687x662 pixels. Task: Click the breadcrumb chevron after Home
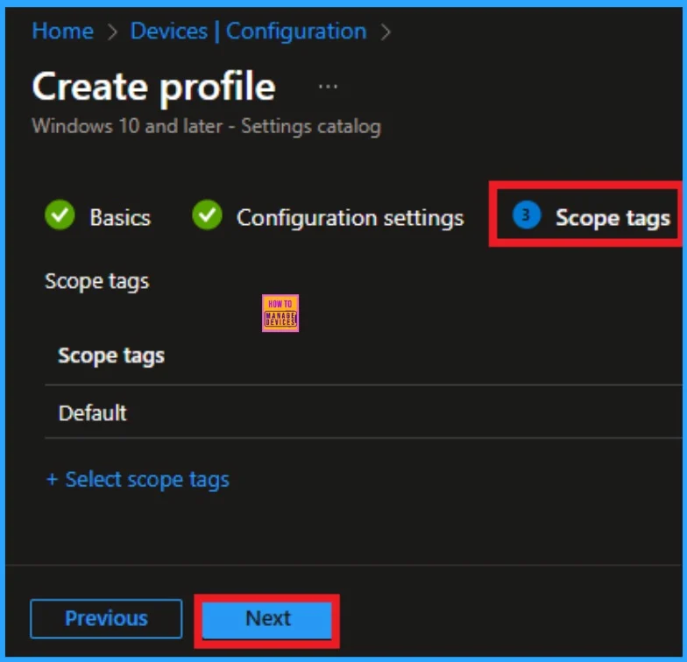click(112, 32)
